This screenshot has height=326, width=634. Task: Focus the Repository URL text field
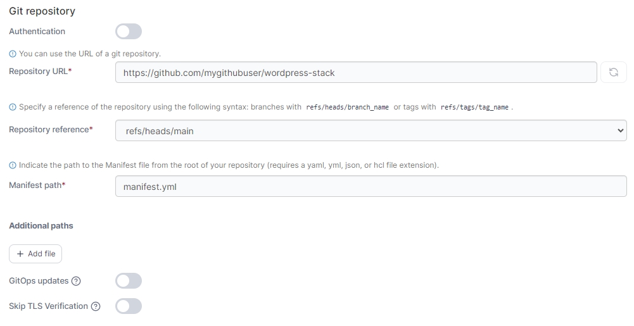[x=356, y=72]
